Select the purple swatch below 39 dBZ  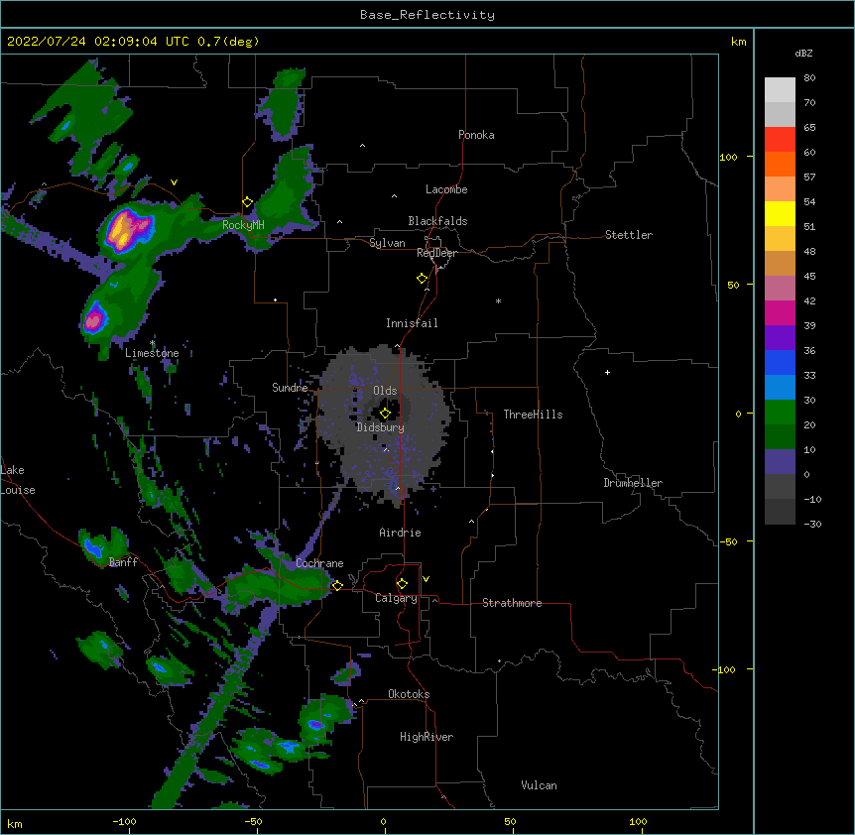(x=780, y=337)
